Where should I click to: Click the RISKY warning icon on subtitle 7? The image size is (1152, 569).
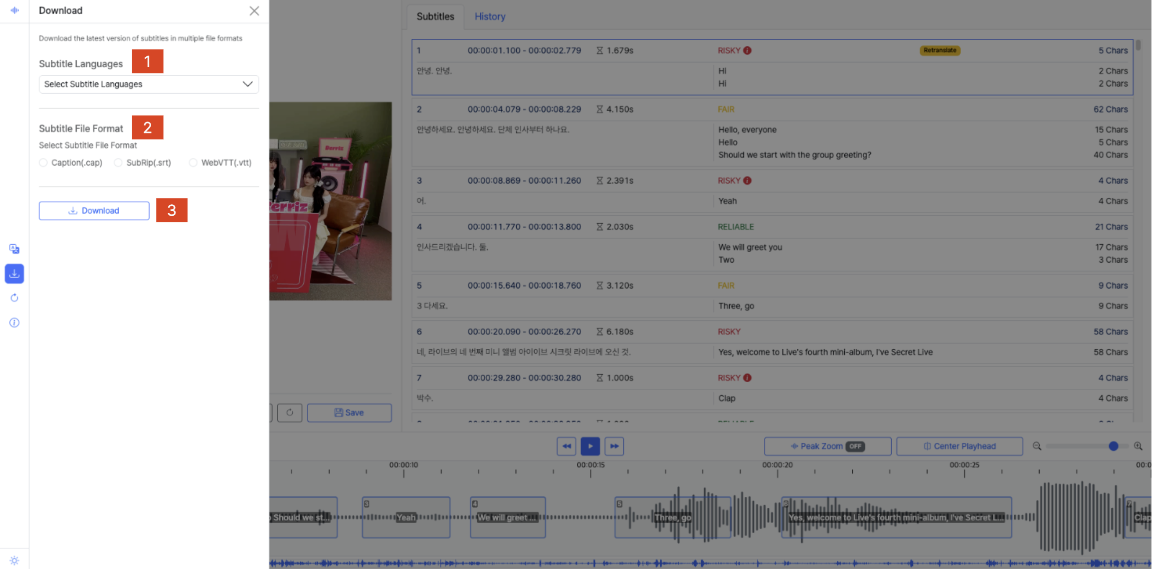(x=747, y=378)
